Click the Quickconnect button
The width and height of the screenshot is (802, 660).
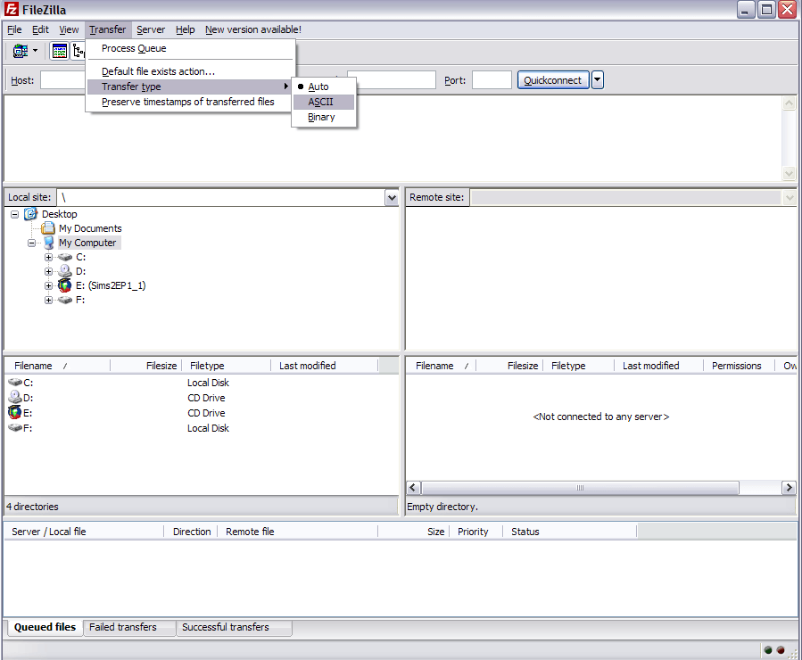tap(553, 79)
